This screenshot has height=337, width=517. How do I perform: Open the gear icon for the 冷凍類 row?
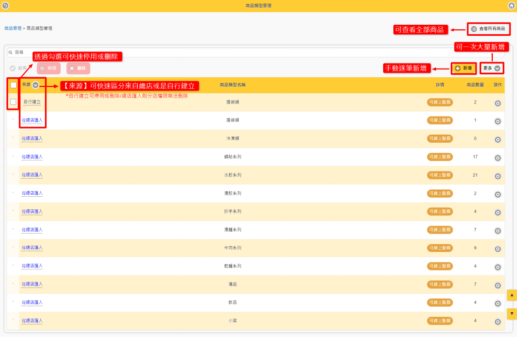[497, 140]
